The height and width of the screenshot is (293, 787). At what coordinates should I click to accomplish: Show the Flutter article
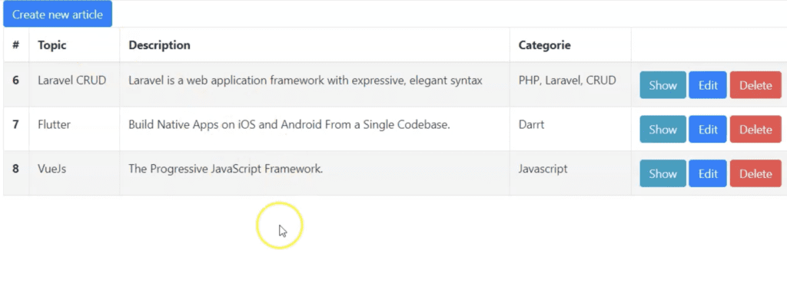662,129
